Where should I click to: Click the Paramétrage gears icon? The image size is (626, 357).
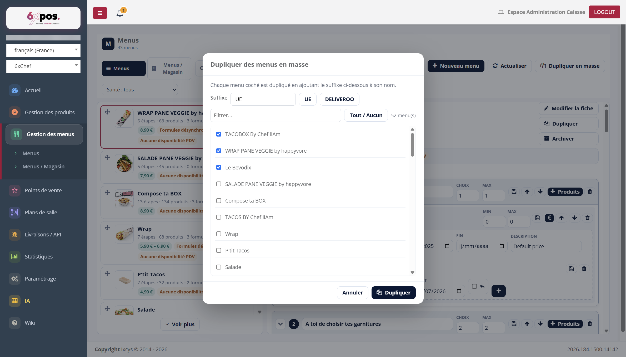15,279
